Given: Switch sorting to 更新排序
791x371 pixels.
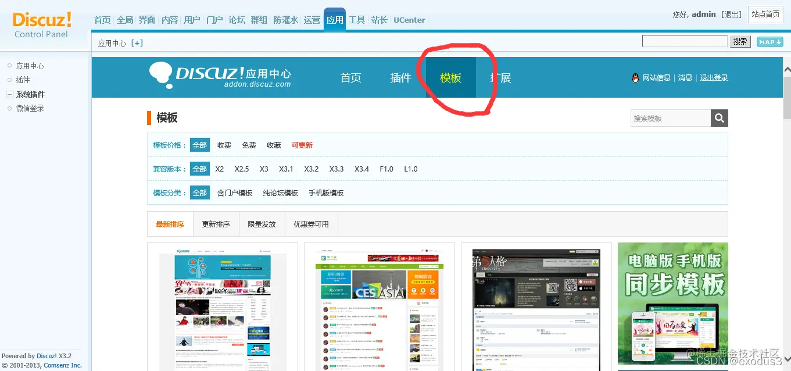Looking at the screenshot, I should pos(215,223).
